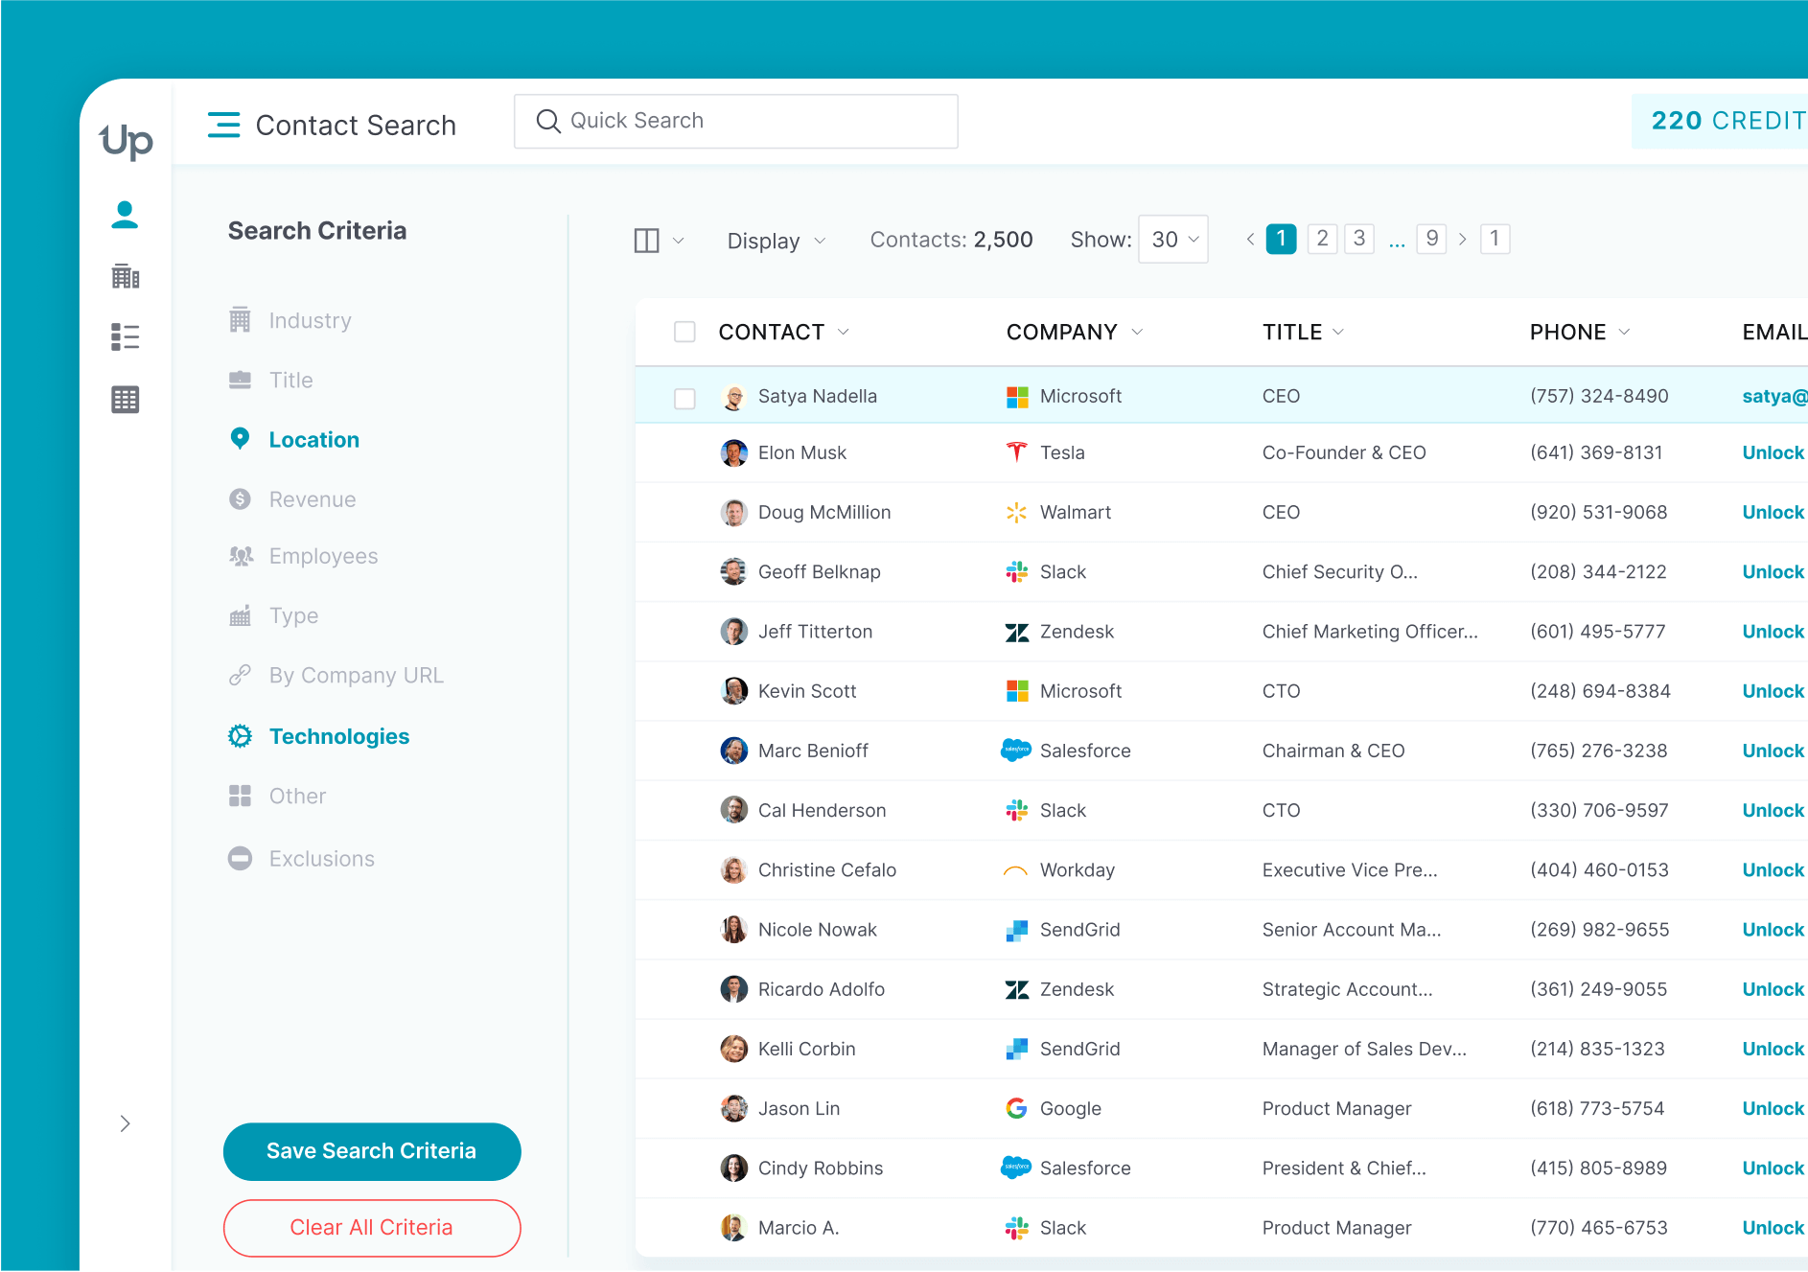
Task: Unlock Cal Henderson's email
Action: 1773,810
